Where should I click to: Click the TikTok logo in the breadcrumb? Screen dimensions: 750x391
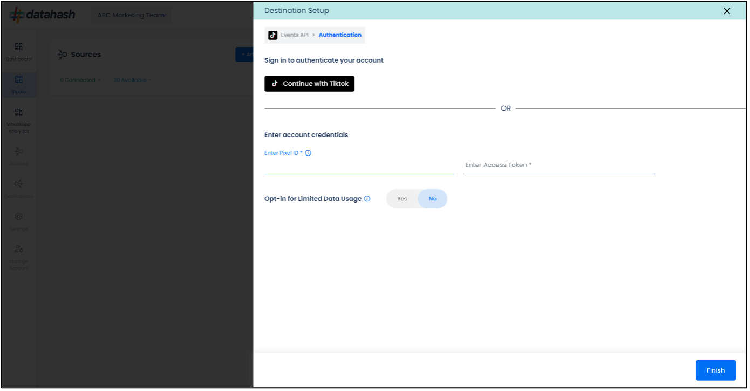pyautogui.click(x=273, y=35)
